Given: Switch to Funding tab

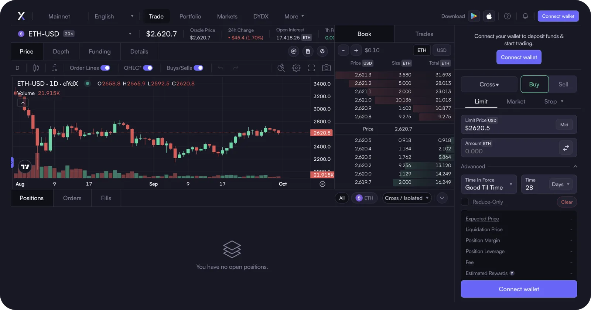Looking at the screenshot, I should tap(100, 51).
